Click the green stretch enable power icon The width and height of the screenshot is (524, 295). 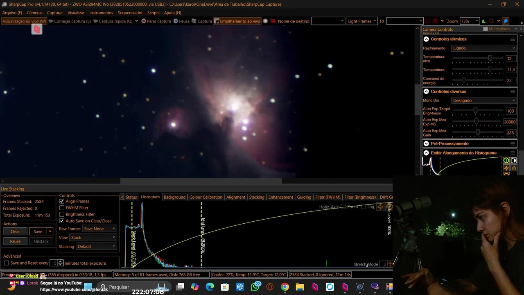pyautogui.click(x=506, y=161)
